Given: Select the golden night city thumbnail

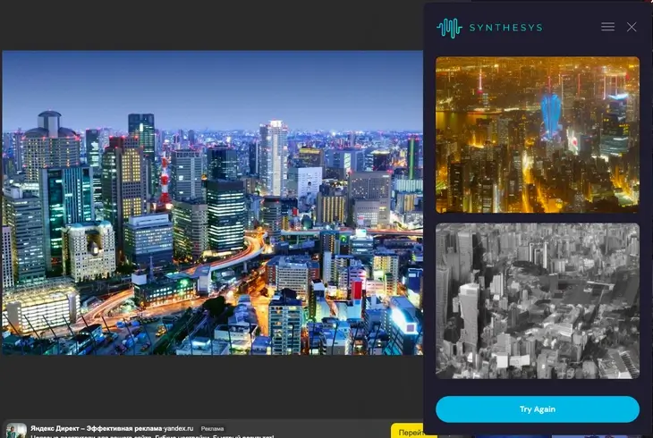Looking at the screenshot, I should tap(538, 135).
